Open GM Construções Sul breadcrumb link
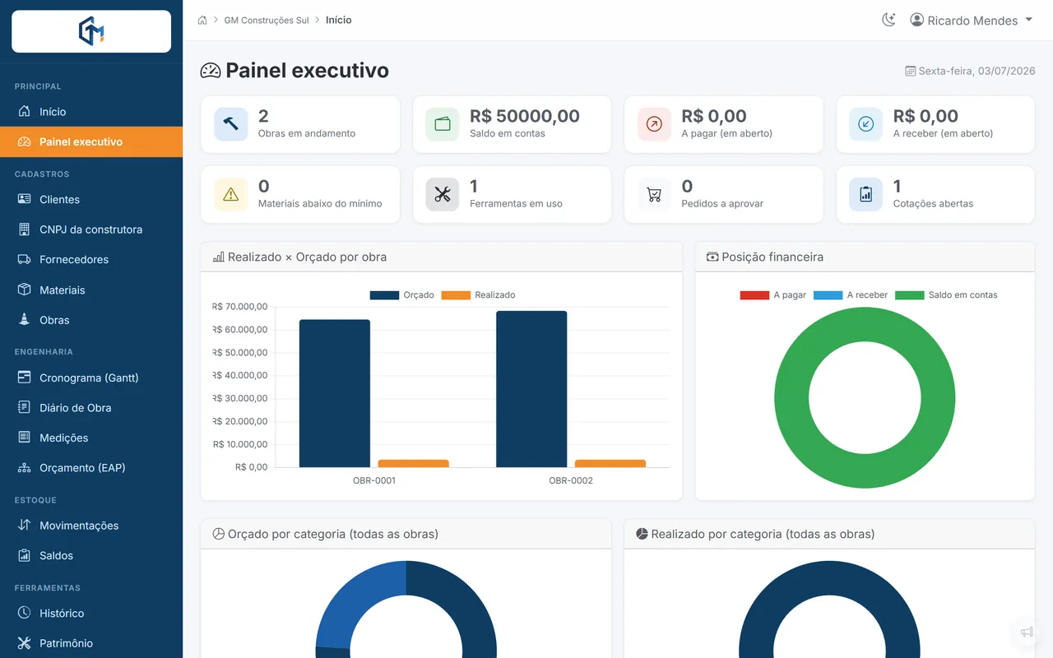The width and height of the screenshot is (1053, 658). 267,20
